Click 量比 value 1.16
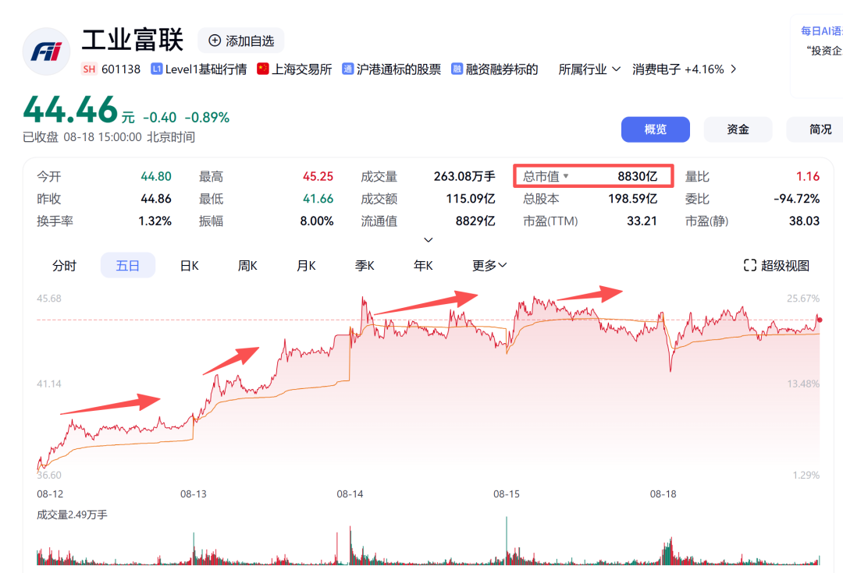This screenshot has width=843, height=573. (x=808, y=176)
